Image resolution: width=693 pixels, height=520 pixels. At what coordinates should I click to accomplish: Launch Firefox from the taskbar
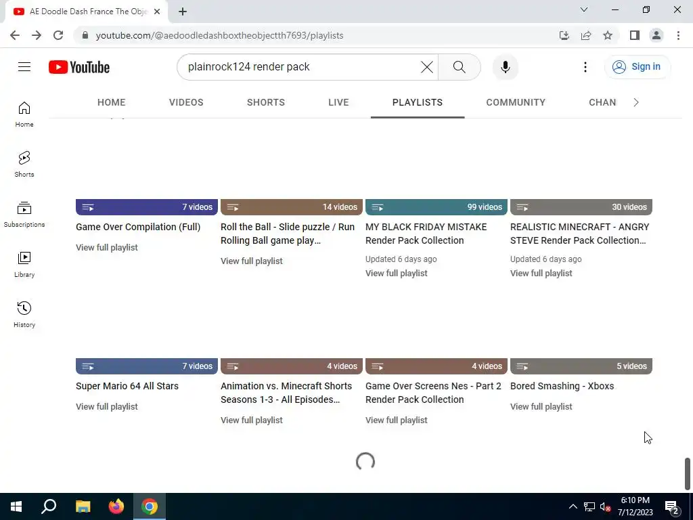pos(116,506)
